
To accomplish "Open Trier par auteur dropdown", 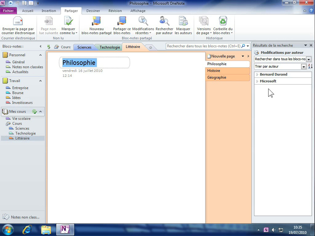I will (x=304, y=66).
